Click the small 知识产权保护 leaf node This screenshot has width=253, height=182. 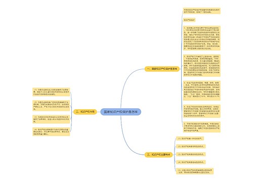(x=189, y=20)
